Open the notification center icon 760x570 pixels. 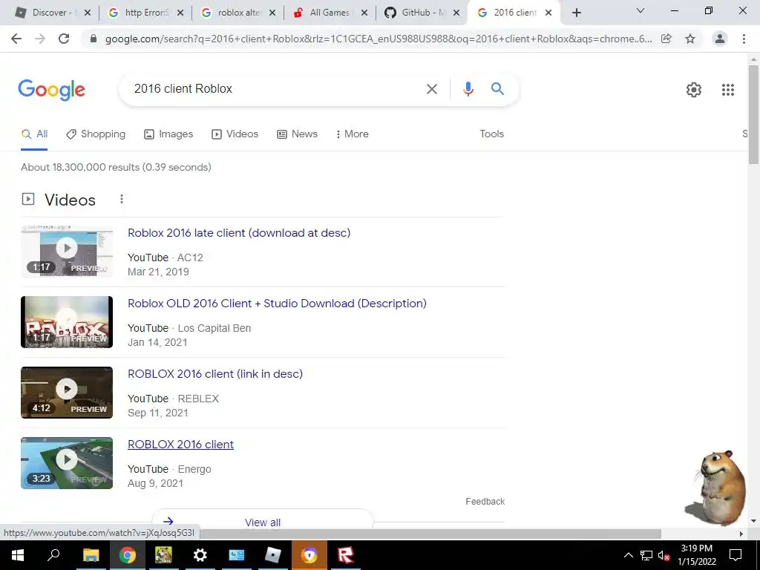tap(736, 555)
